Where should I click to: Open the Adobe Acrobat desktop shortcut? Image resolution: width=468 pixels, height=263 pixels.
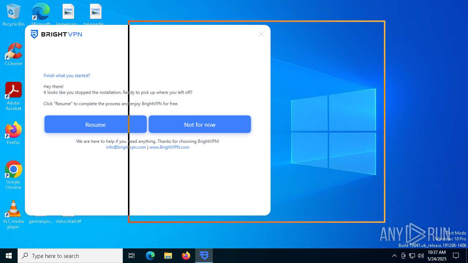point(14,96)
